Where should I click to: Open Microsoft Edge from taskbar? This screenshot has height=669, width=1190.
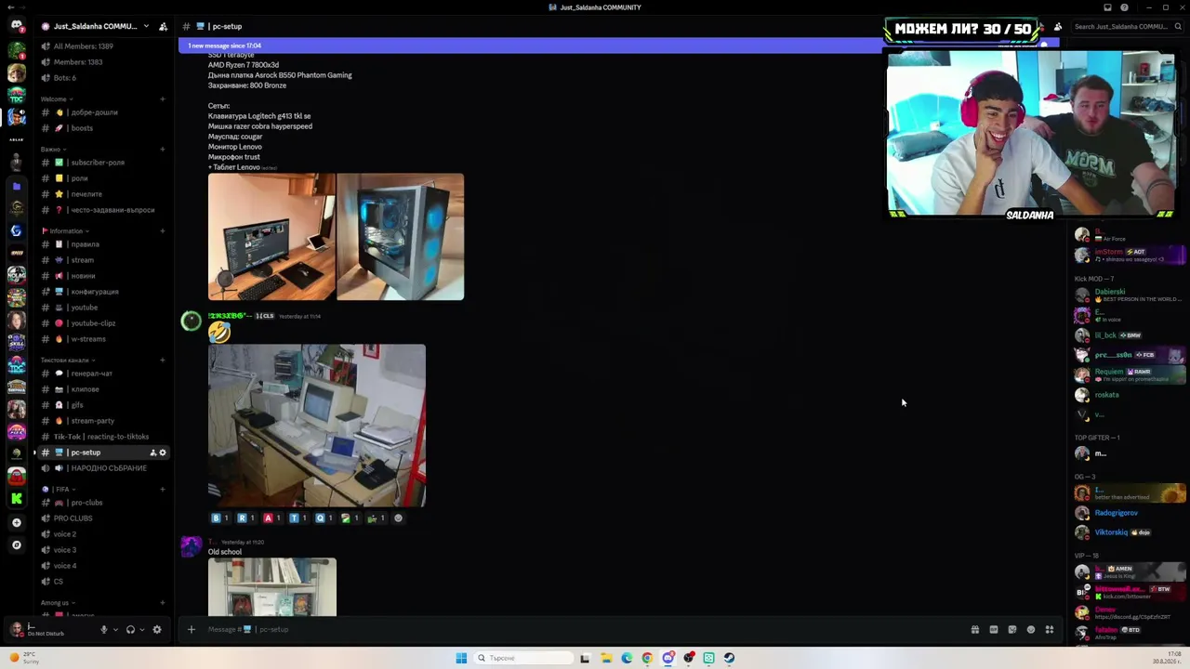tap(627, 658)
